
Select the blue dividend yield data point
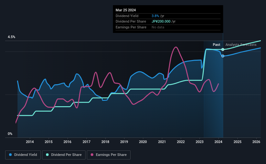click(x=223, y=56)
